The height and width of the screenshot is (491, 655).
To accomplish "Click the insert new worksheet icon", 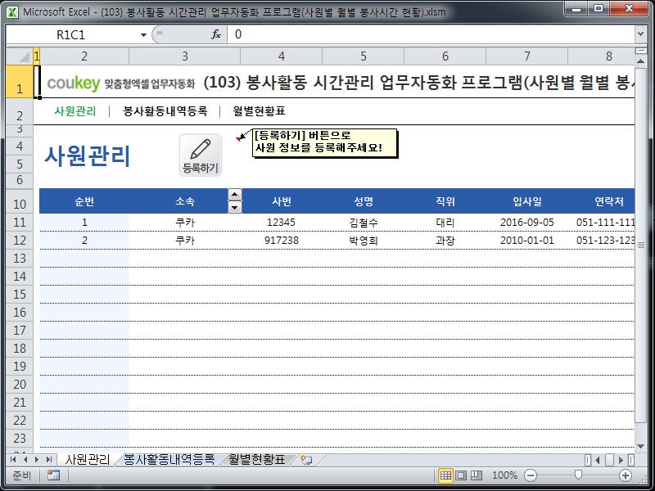I will [306, 460].
